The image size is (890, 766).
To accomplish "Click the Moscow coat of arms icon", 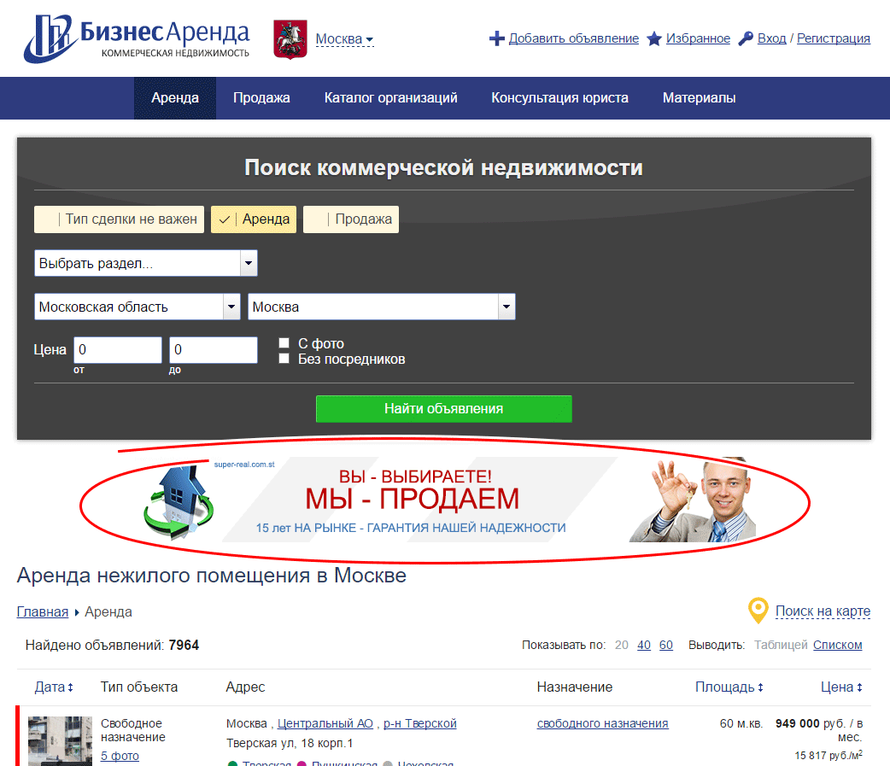I will tap(290, 39).
